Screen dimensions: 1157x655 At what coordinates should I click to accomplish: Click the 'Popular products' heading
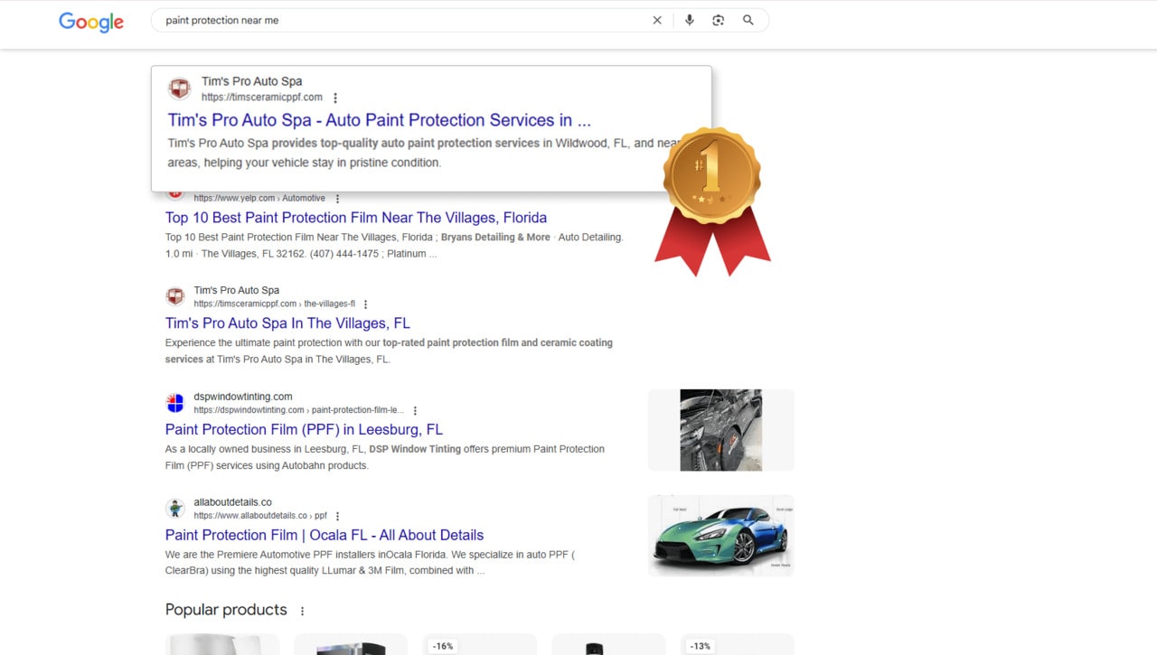[226, 610]
